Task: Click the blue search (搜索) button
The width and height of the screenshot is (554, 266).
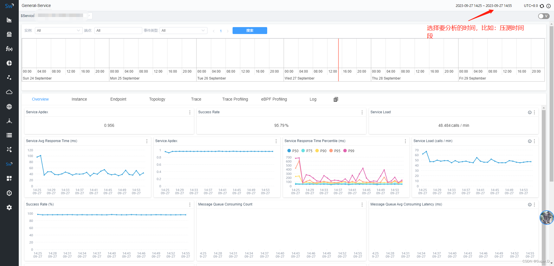Action: coord(250,31)
